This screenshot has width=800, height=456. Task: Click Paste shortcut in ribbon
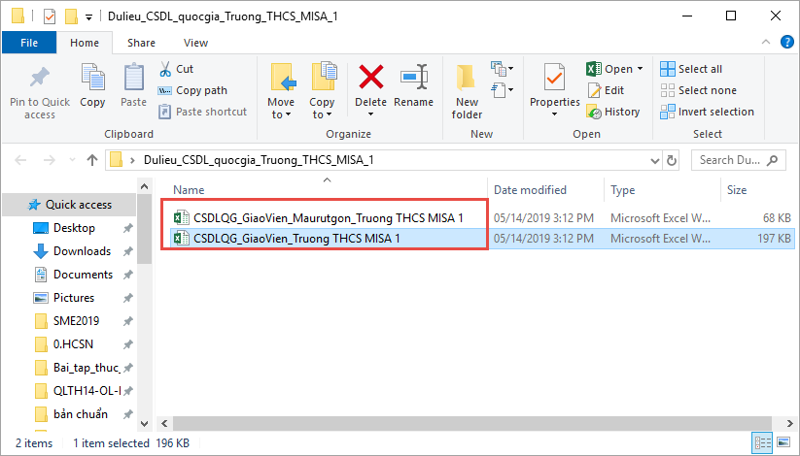click(202, 112)
